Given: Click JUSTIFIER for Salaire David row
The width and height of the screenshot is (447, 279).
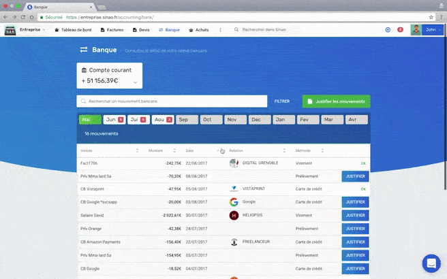Looking at the screenshot, I should pyautogui.click(x=355, y=216).
